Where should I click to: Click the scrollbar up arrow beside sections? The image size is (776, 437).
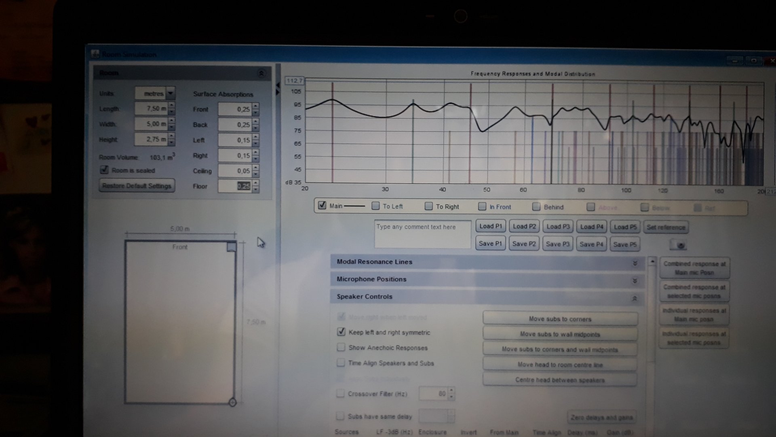click(x=652, y=262)
